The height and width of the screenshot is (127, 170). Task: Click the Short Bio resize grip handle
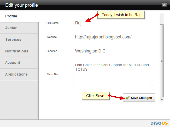click(151, 84)
